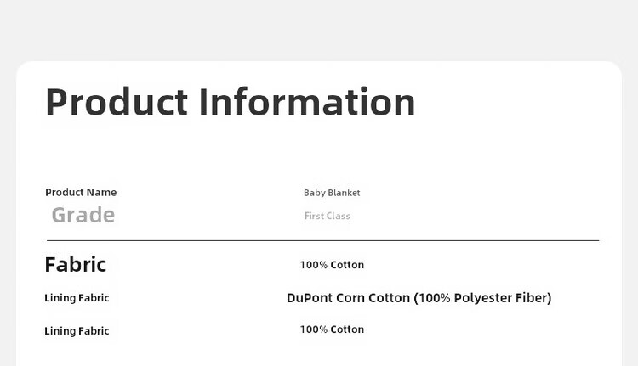The height and width of the screenshot is (366, 638).
Task: Click the word "Name" in the Product Name label
Action: [x=102, y=193]
